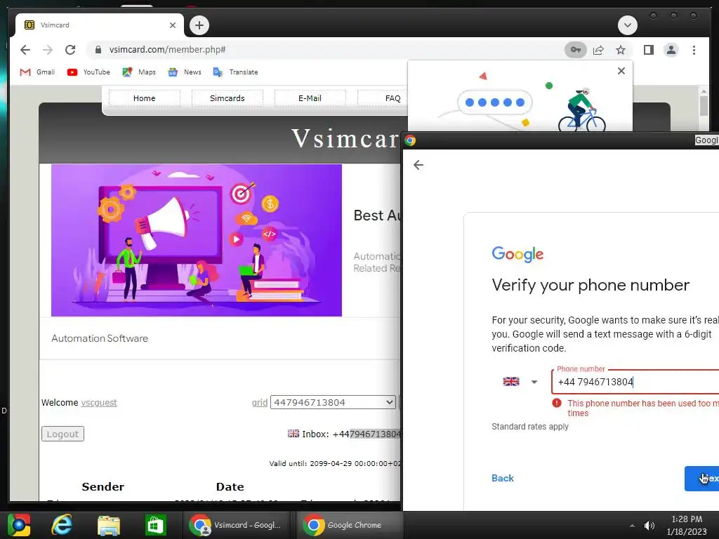The height and width of the screenshot is (539, 719).
Task: Open the E-Mail menu item
Action: coord(310,98)
